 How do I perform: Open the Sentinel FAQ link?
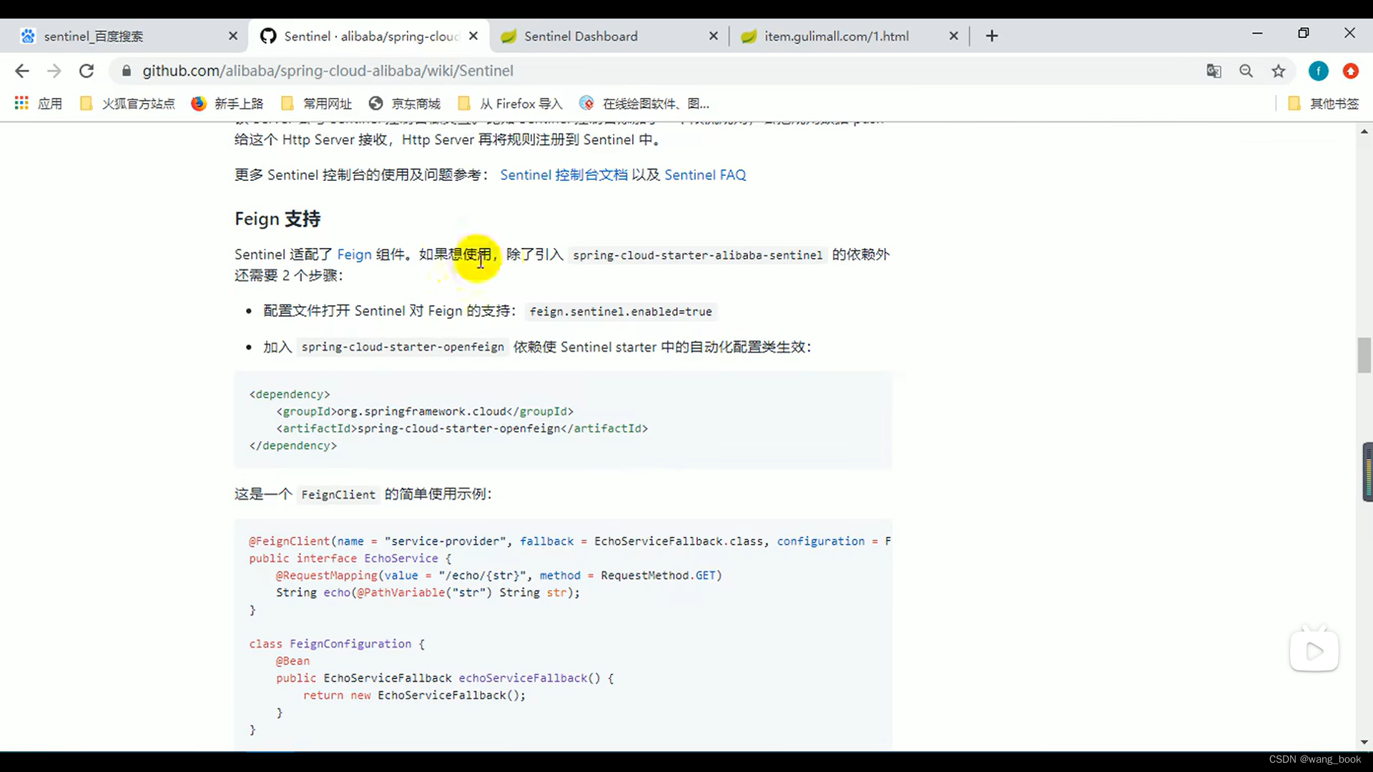[705, 174]
